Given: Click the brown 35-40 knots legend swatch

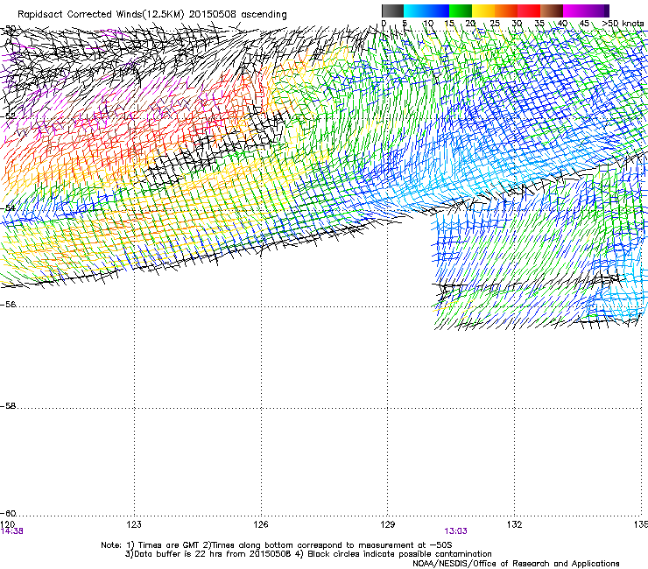Looking at the screenshot, I should (552, 11).
